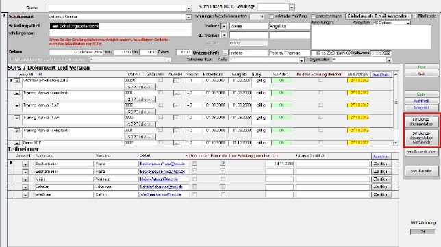Click the Zertifikat button in Schuler row
This screenshot has width=441, height=247.
(381, 187)
